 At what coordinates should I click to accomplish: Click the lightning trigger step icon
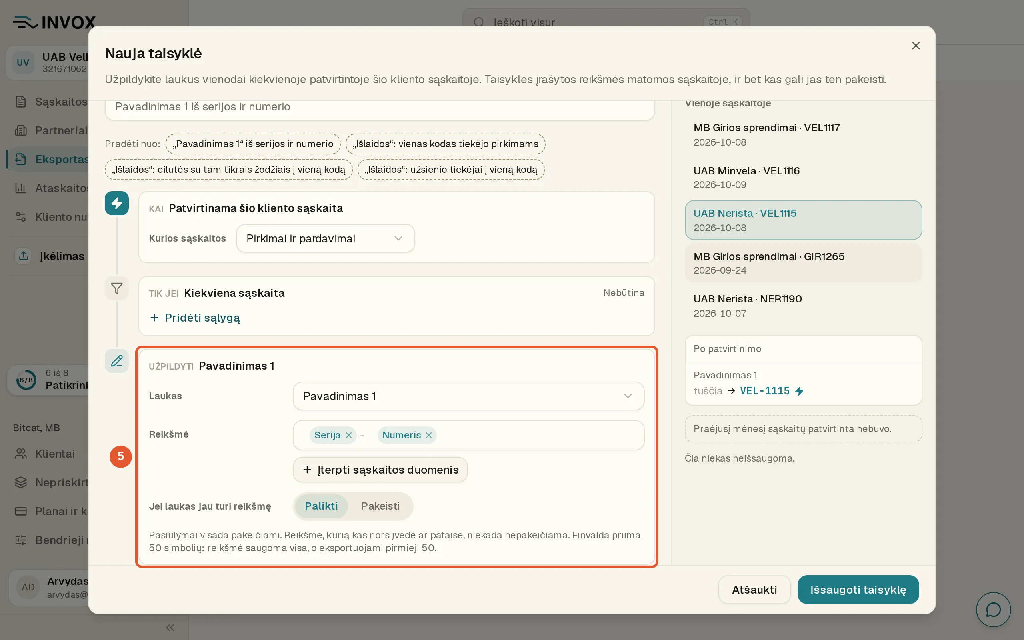117,203
